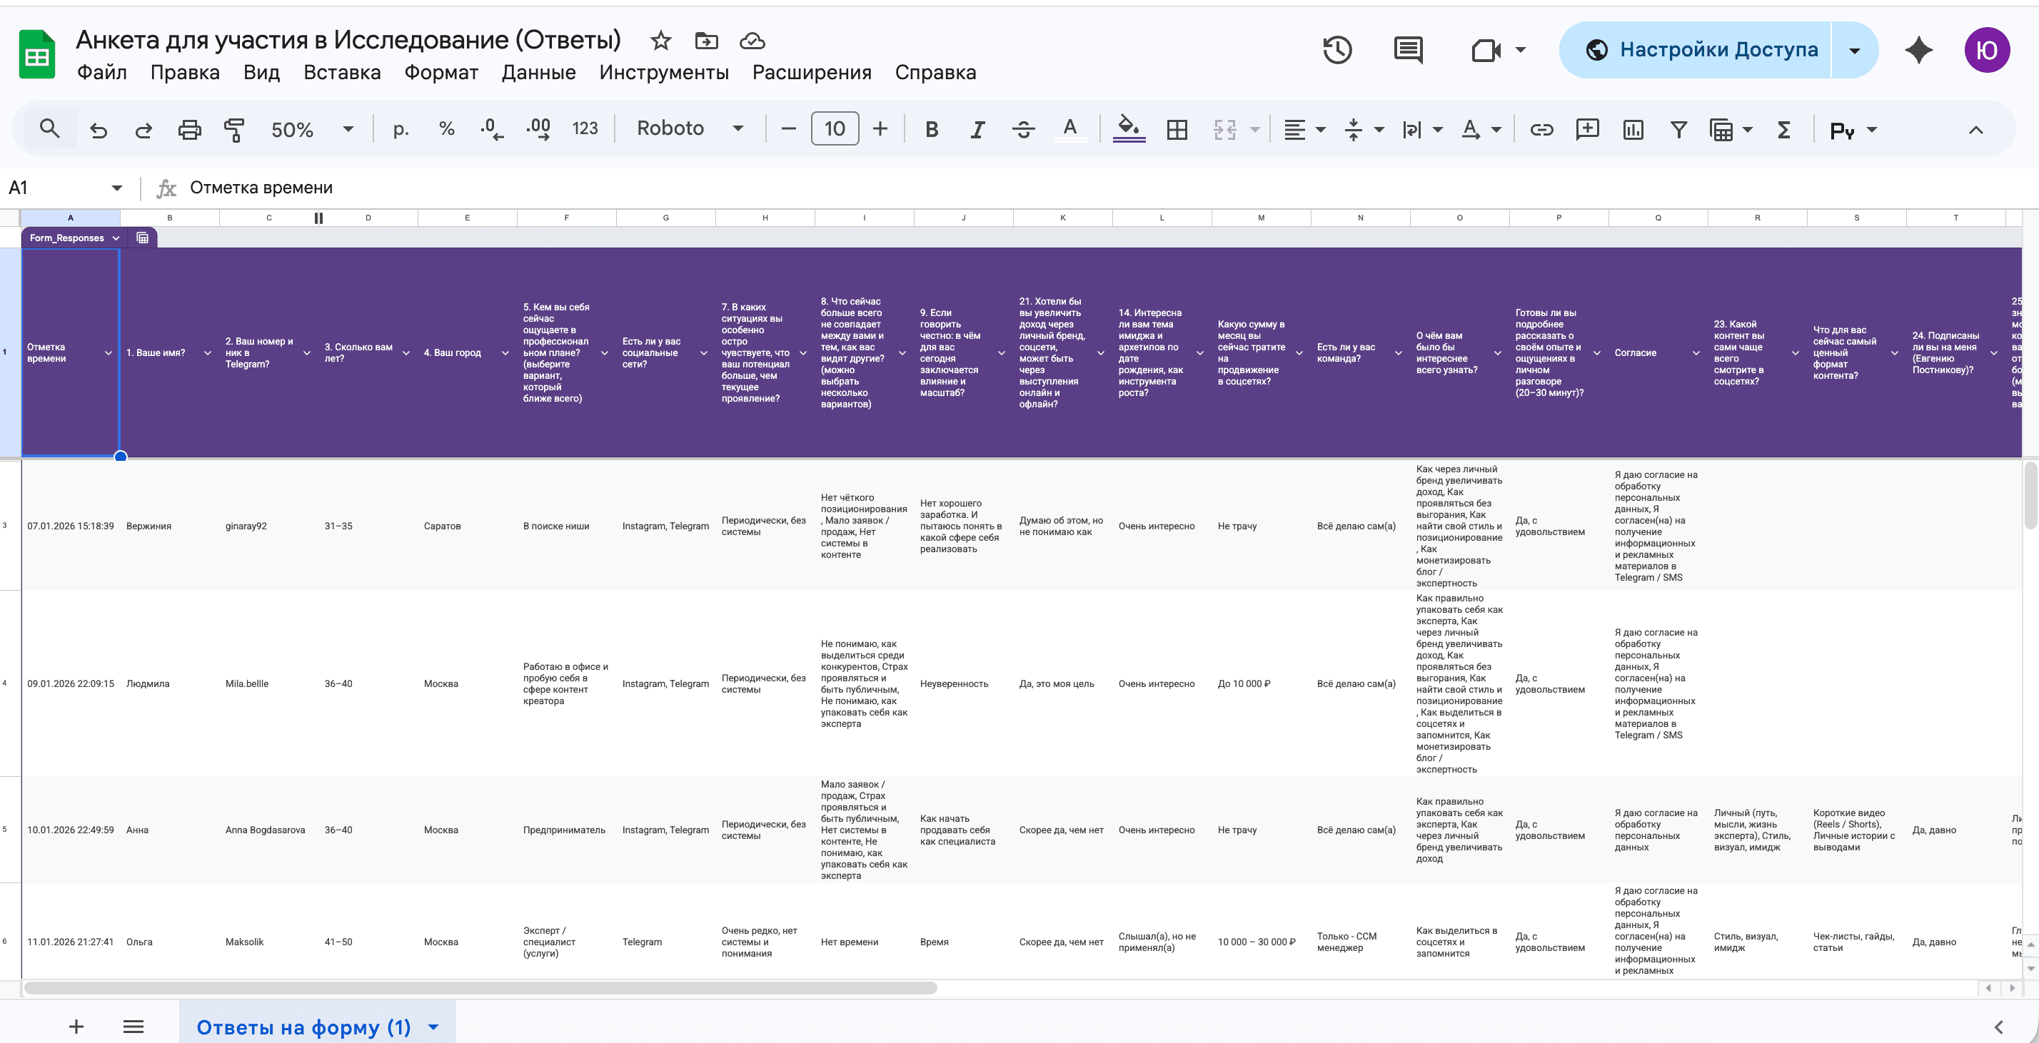Switch to Ответы на форму (1) sheet tab
2039x1043 pixels.
(304, 1027)
